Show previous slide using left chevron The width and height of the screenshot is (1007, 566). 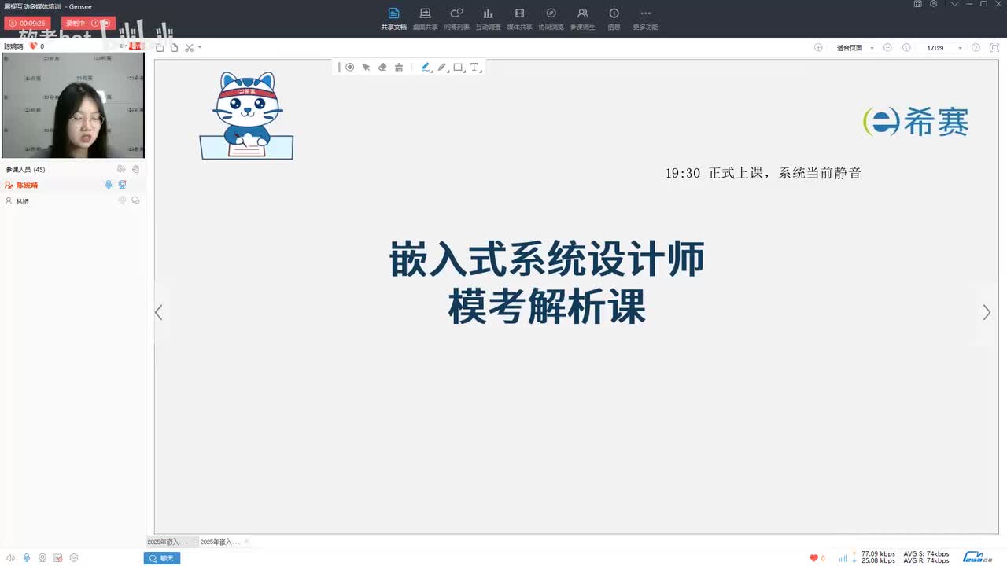click(x=158, y=312)
